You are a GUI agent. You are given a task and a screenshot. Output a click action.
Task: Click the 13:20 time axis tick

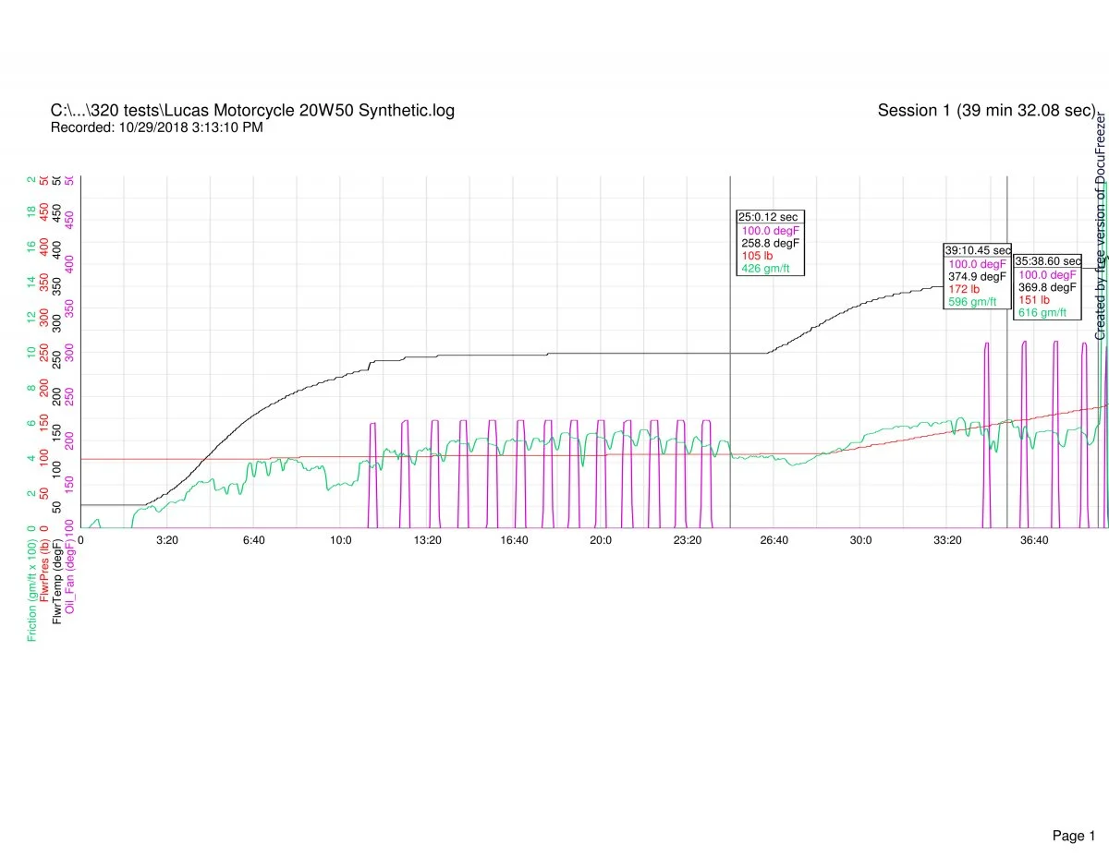(x=427, y=540)
